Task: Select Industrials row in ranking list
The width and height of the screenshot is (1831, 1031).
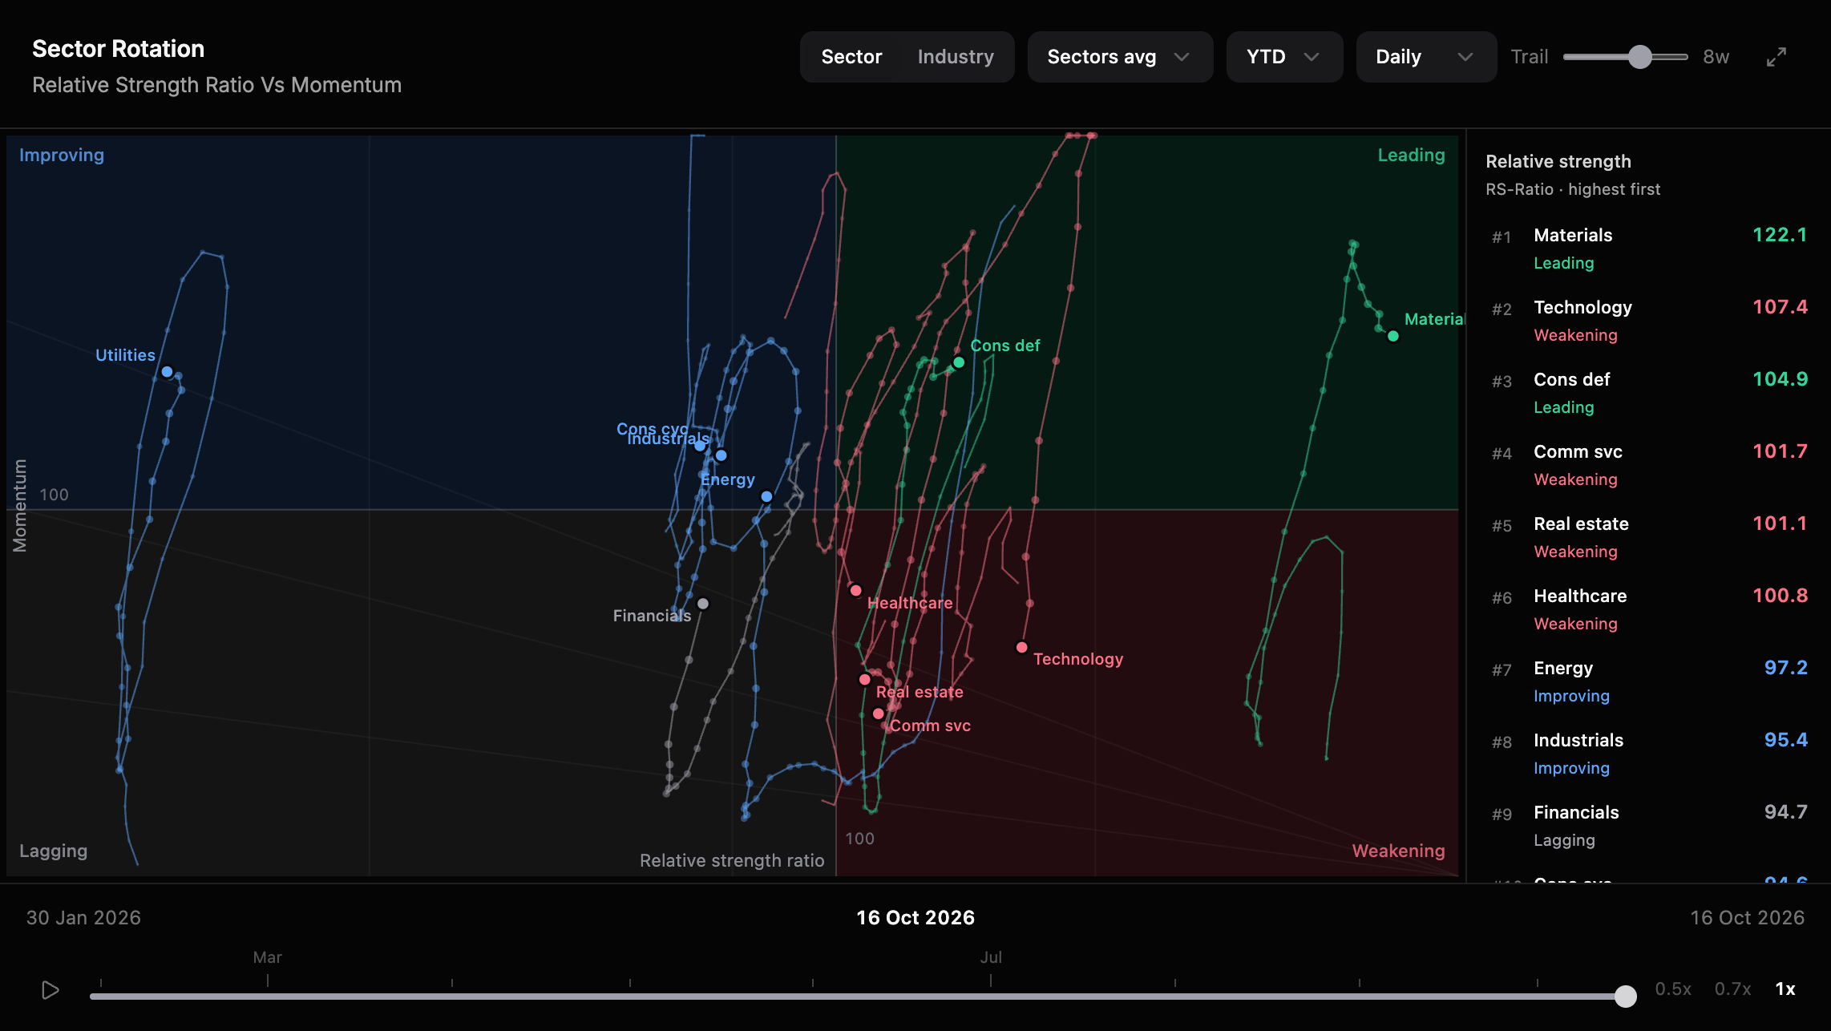Action: click(1649, 754)
